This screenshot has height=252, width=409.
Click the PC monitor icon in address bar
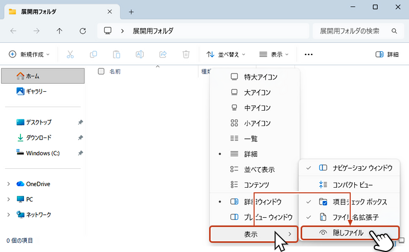108,31
